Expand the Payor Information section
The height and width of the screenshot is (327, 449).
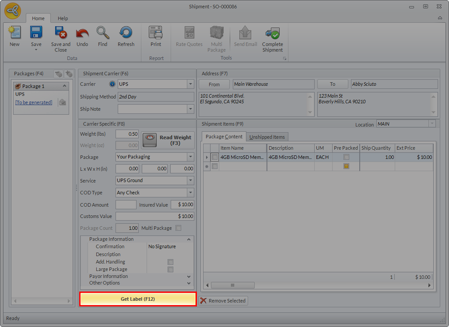(x=189, y=277)
